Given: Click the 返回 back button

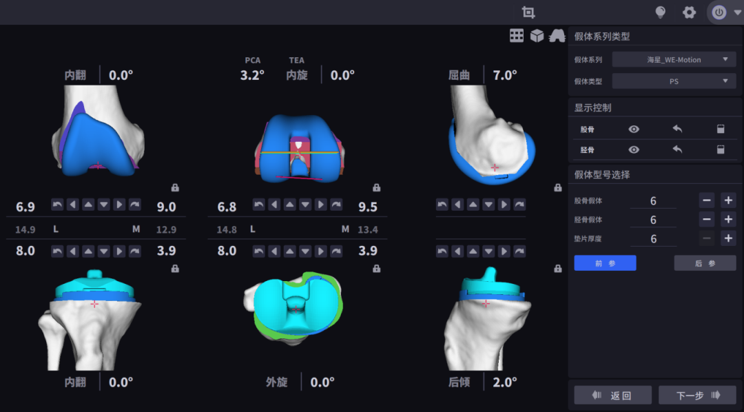Looking at the screenshot, I should pyautogui.click(x=613, y=395).
